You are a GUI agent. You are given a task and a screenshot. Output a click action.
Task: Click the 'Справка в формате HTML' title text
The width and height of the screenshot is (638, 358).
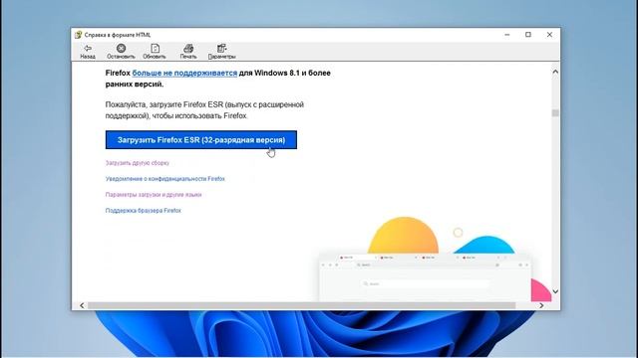pos(118,35)
